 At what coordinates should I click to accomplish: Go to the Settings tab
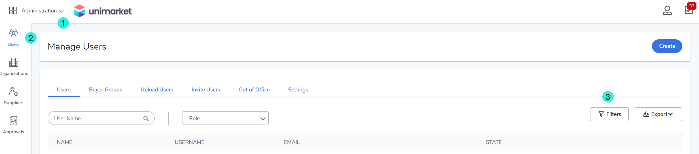click(298, 89)
